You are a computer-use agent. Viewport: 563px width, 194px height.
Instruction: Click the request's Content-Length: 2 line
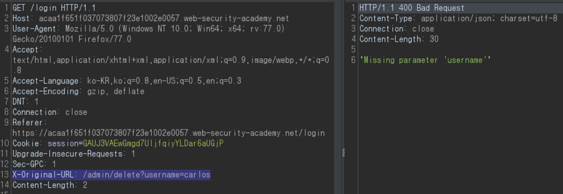pyautogui.click(x=50, y=185)
